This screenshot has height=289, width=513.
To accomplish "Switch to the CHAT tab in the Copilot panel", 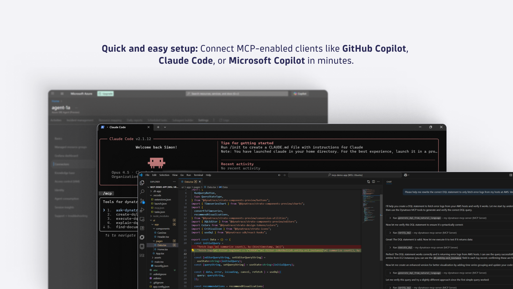I will (389, 182).
